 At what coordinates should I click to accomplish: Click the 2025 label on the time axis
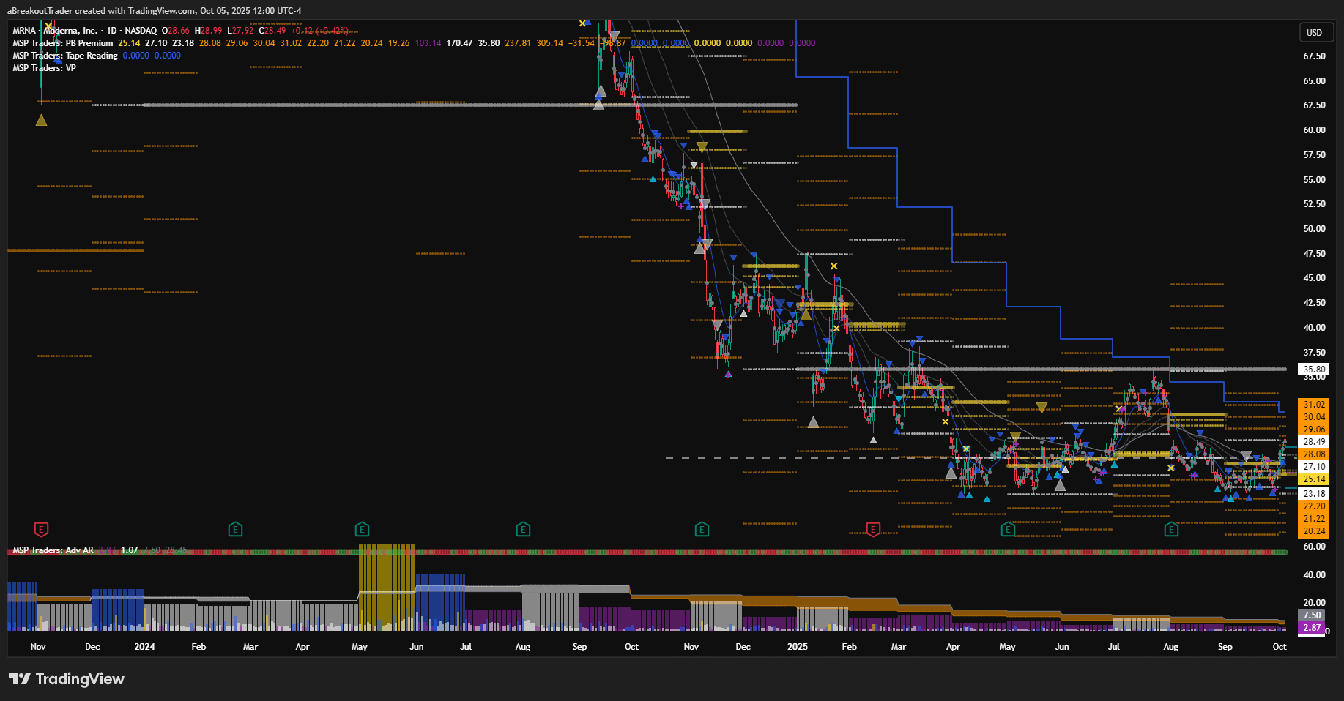tap(797, 647)
